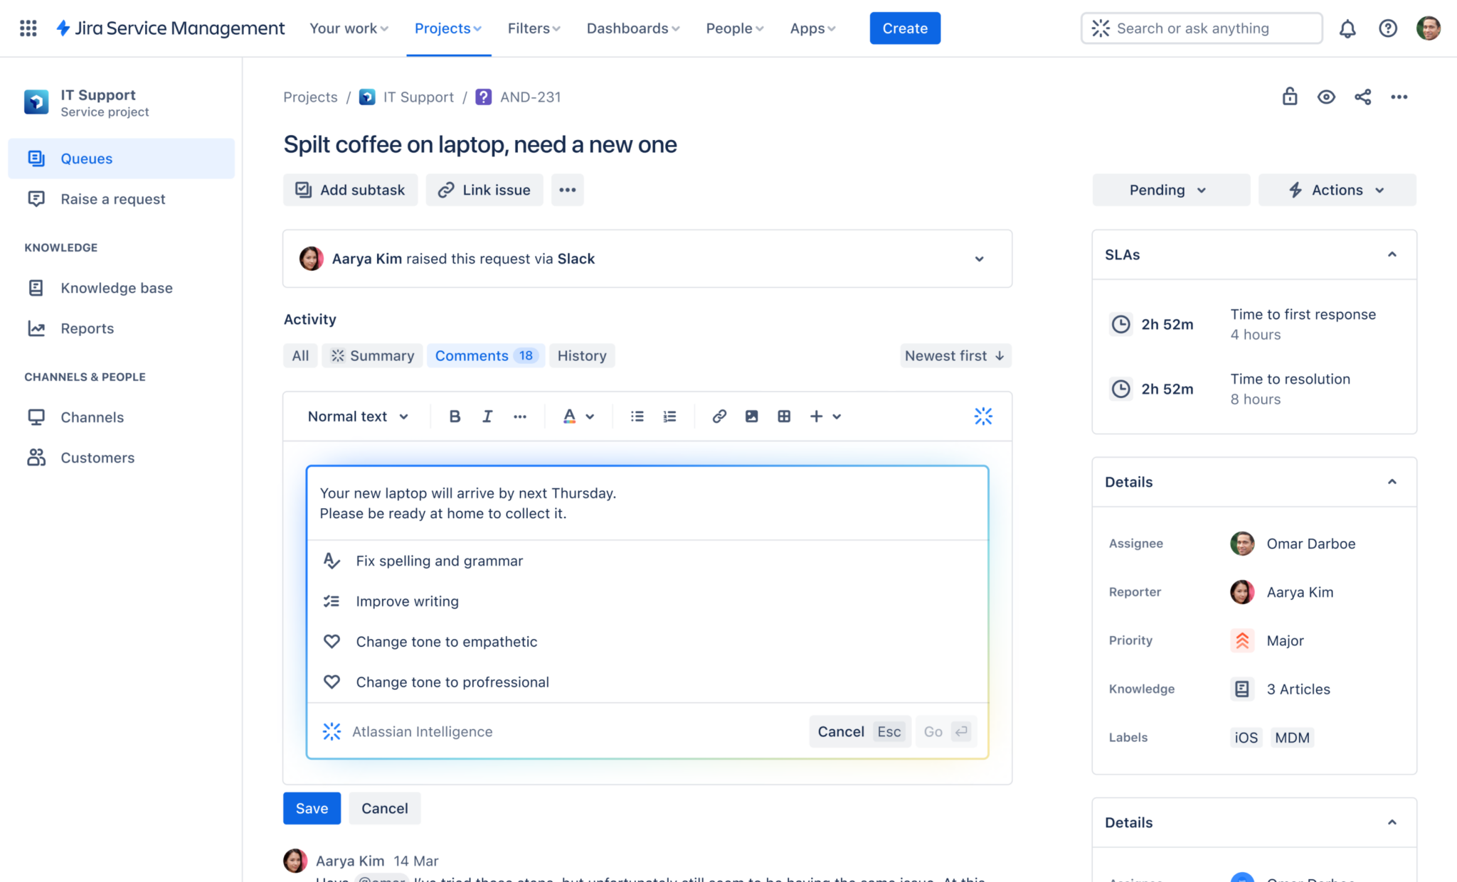Switch to the History activity tab
Screen dimensions: 1457x882
581,356
